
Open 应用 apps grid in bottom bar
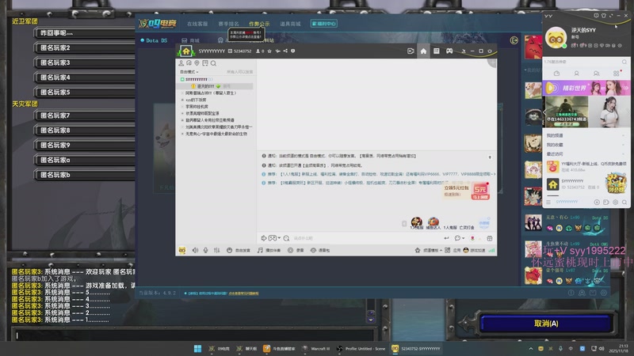(x=453, y=250)
